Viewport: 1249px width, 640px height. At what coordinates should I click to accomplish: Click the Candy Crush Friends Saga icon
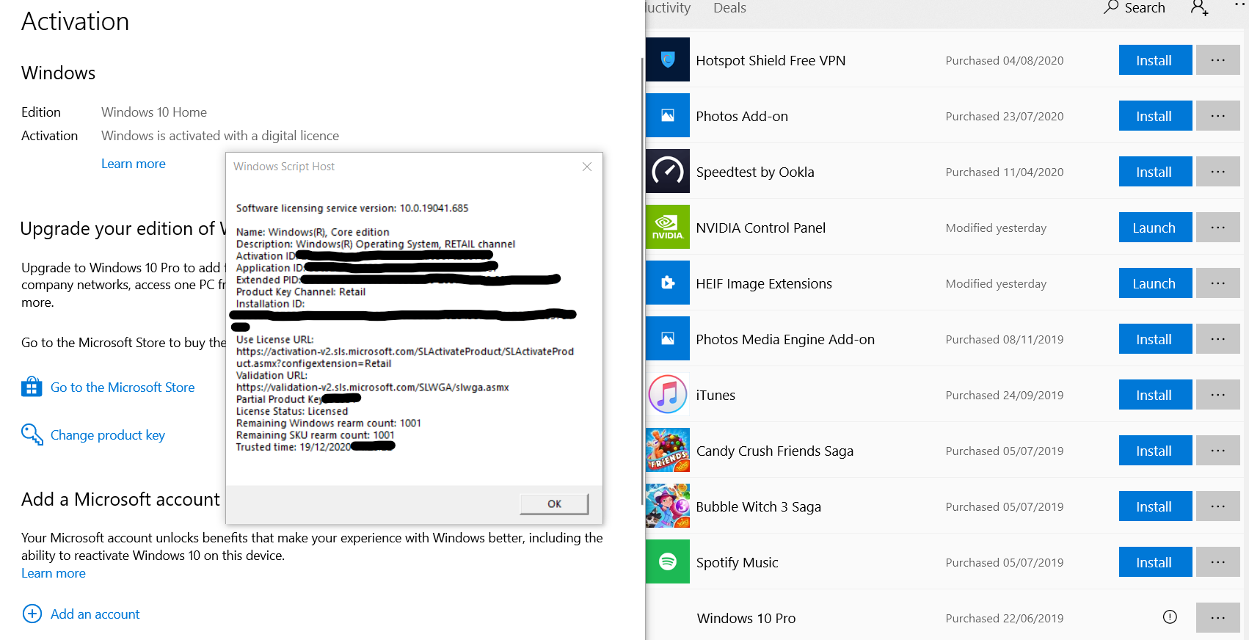[668, 450]
